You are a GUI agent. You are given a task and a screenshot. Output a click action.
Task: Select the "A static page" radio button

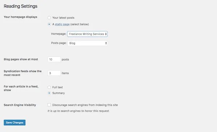49,24
